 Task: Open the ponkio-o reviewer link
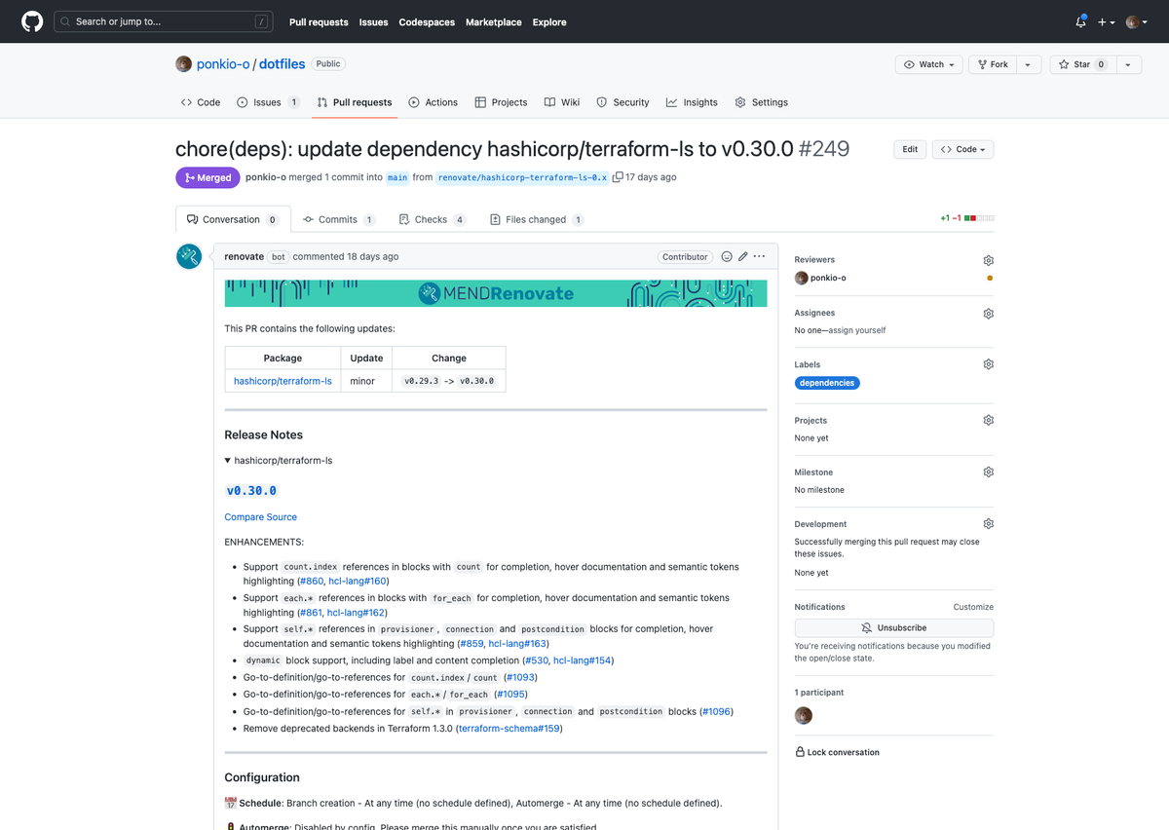click(x=828, y=278)
